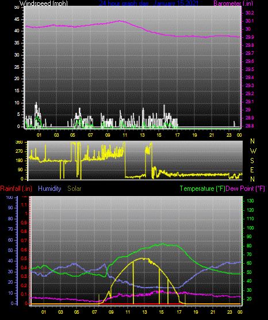This screenshot has width=268, height=320.
Task: Click the 0.5 rainfall axis value
Action: (x=24, y=258)
